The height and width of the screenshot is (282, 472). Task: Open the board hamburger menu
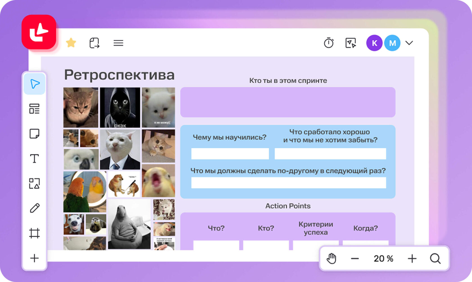click(x=118, y=42)
